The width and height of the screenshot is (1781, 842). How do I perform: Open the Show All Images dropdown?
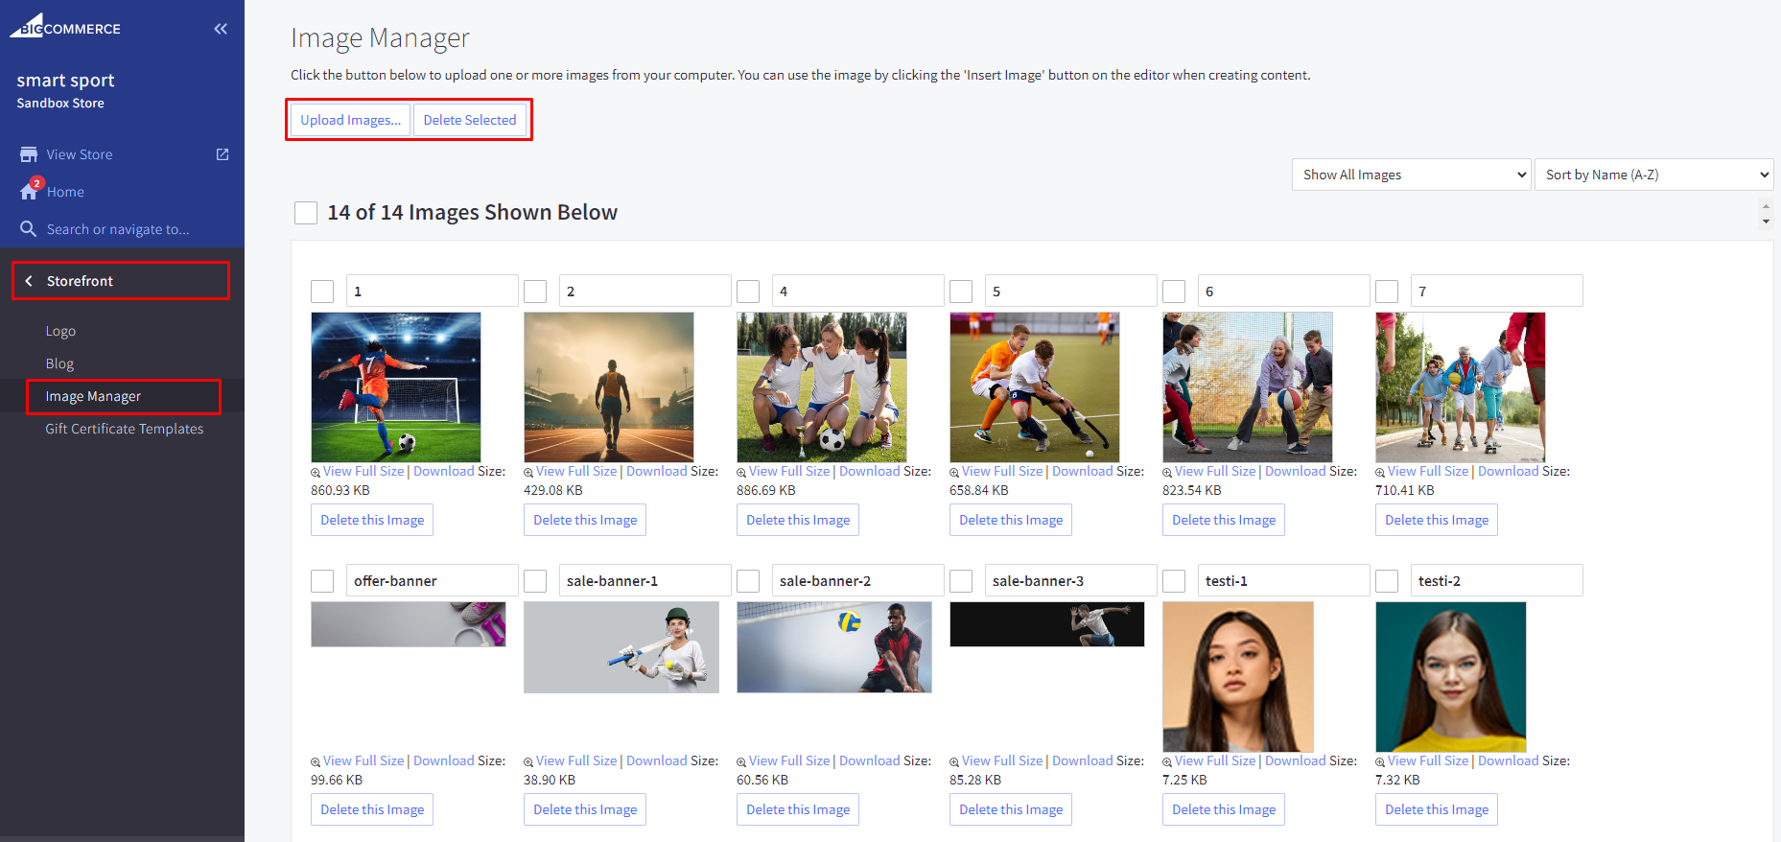coord(1410,175)
